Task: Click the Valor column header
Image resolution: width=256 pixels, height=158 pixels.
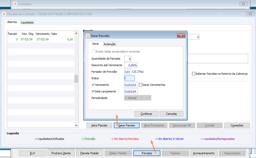Action: (62, 34)
